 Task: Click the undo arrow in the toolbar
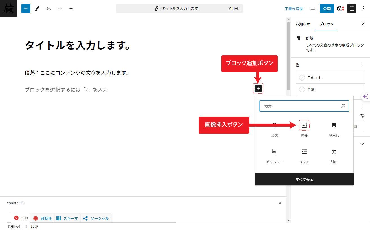49,8
